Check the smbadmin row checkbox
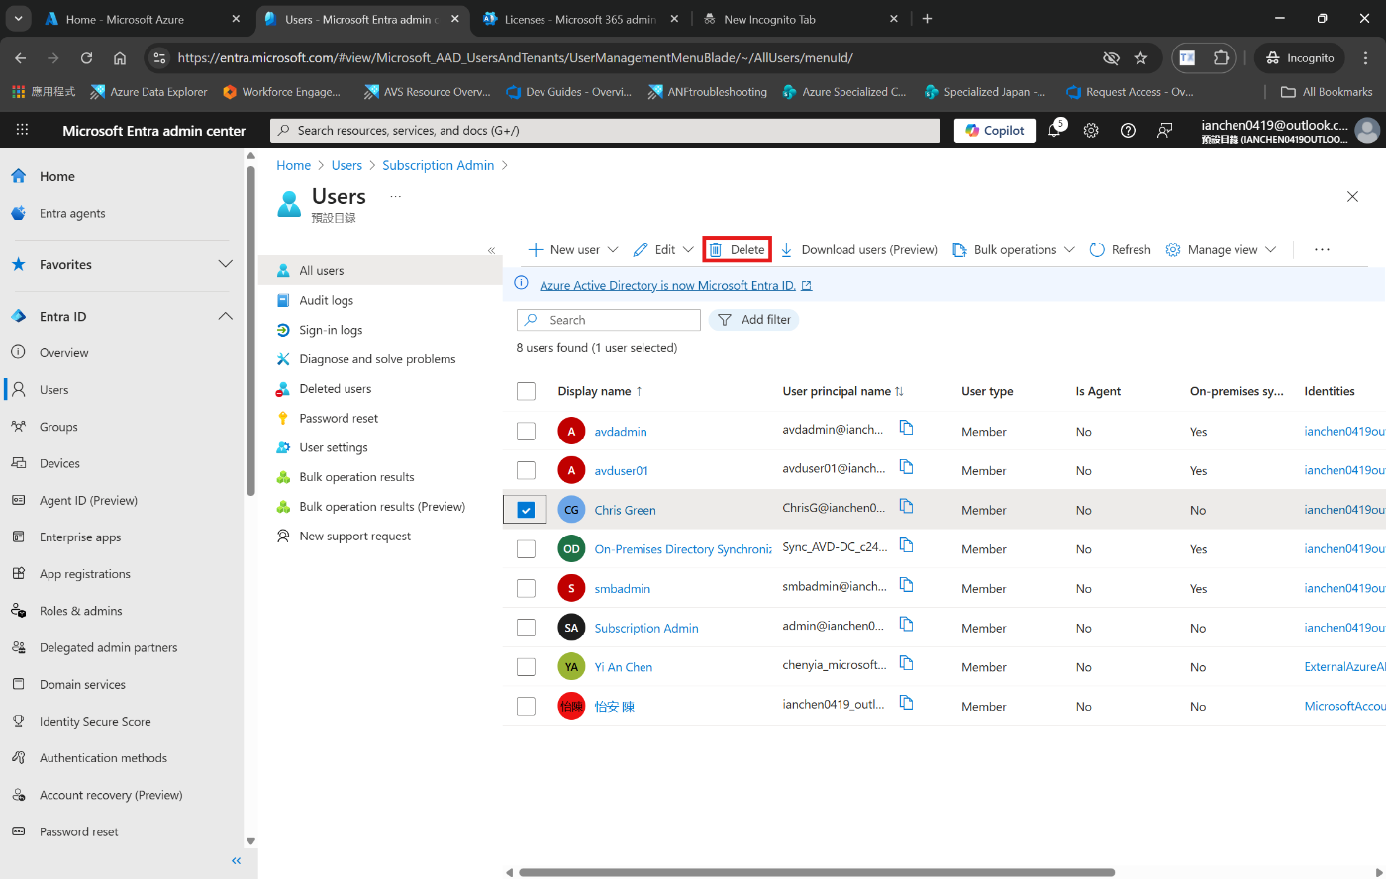This screenshot has width=1386, height=879. (526, 588)
